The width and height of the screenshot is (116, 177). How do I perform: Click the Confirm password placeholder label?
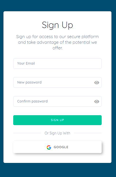(x=32, y=101)
